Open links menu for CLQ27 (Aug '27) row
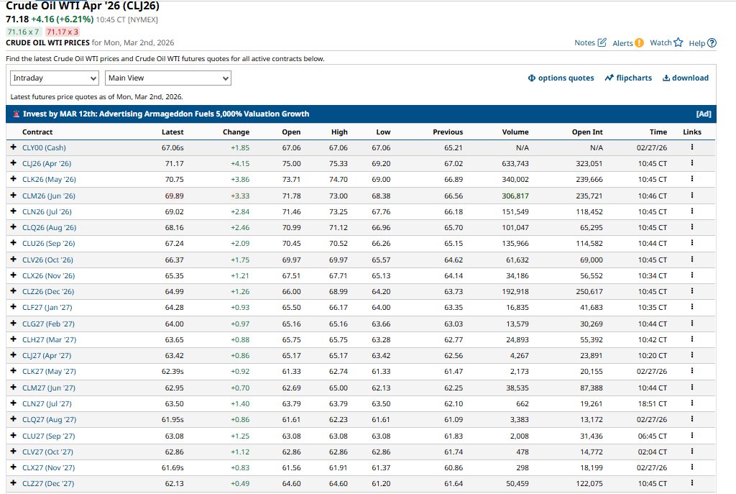 click(x=692, y=419)
